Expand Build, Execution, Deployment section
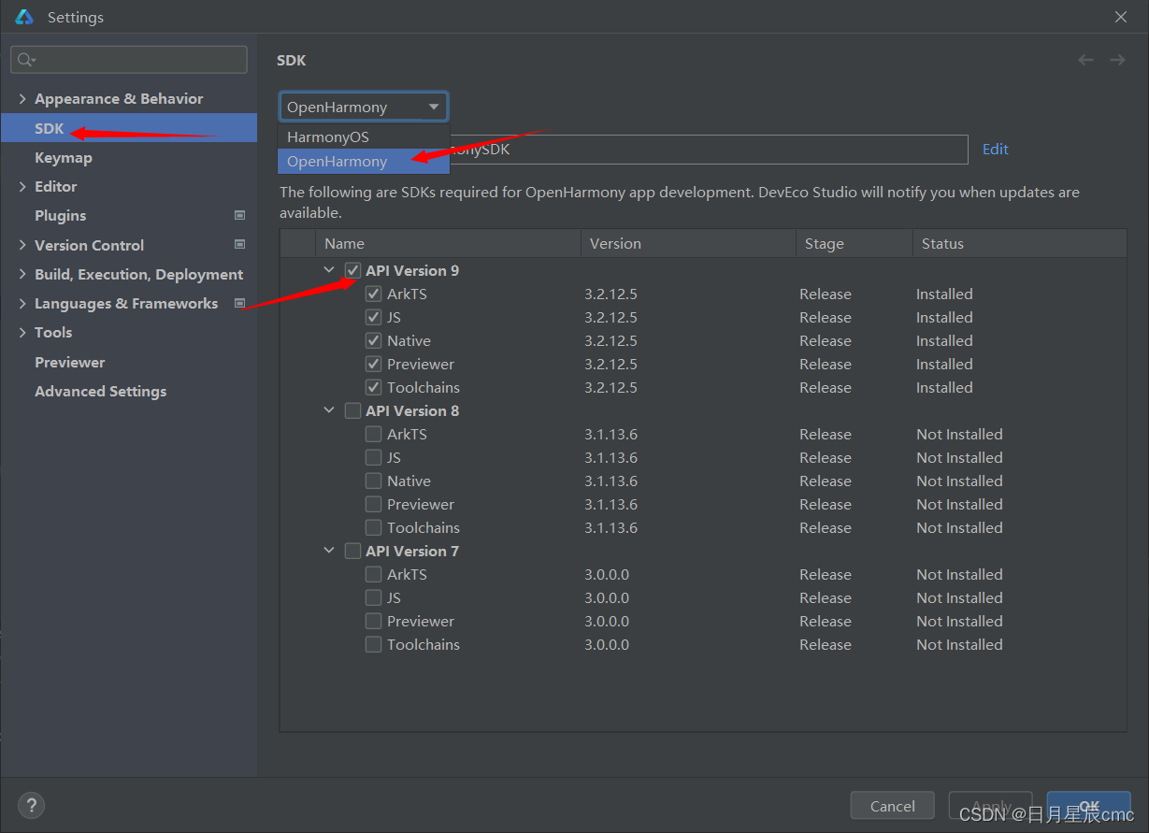The image size is (1149, 833). [22, 274]
